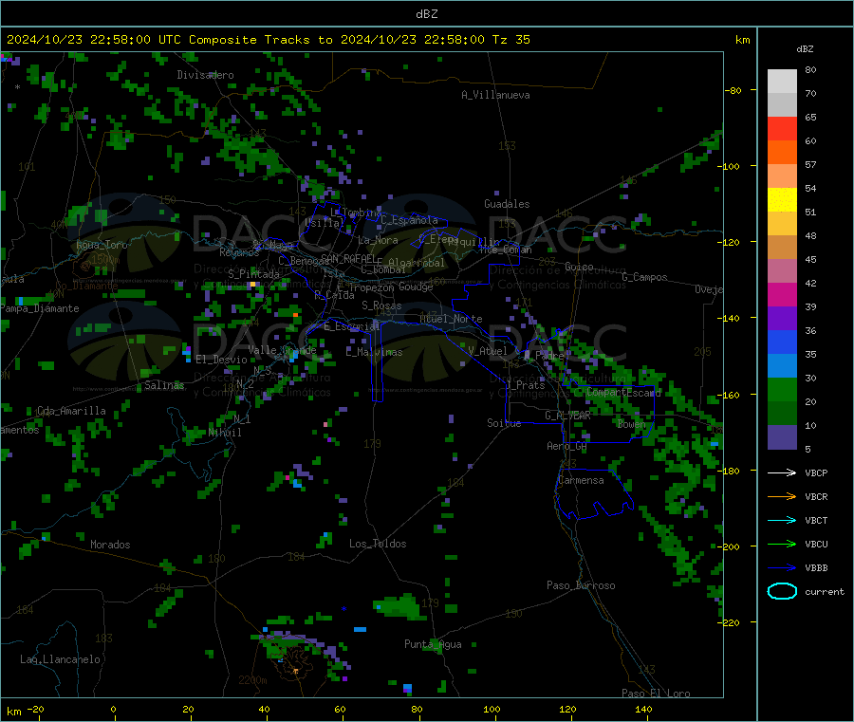The image size is (854, 722).
Task: Click the 'El_Desvio' location label
Action: coord(222,360)
